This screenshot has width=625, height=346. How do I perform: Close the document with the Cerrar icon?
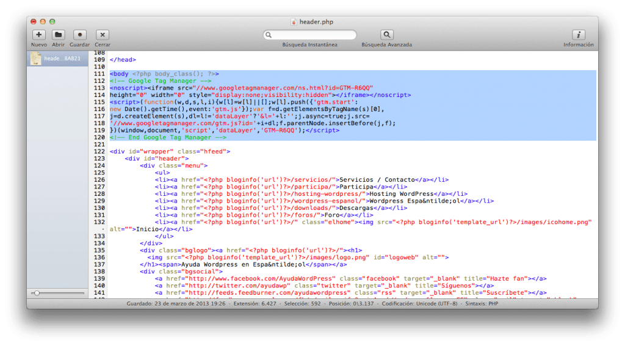point(103,35)
